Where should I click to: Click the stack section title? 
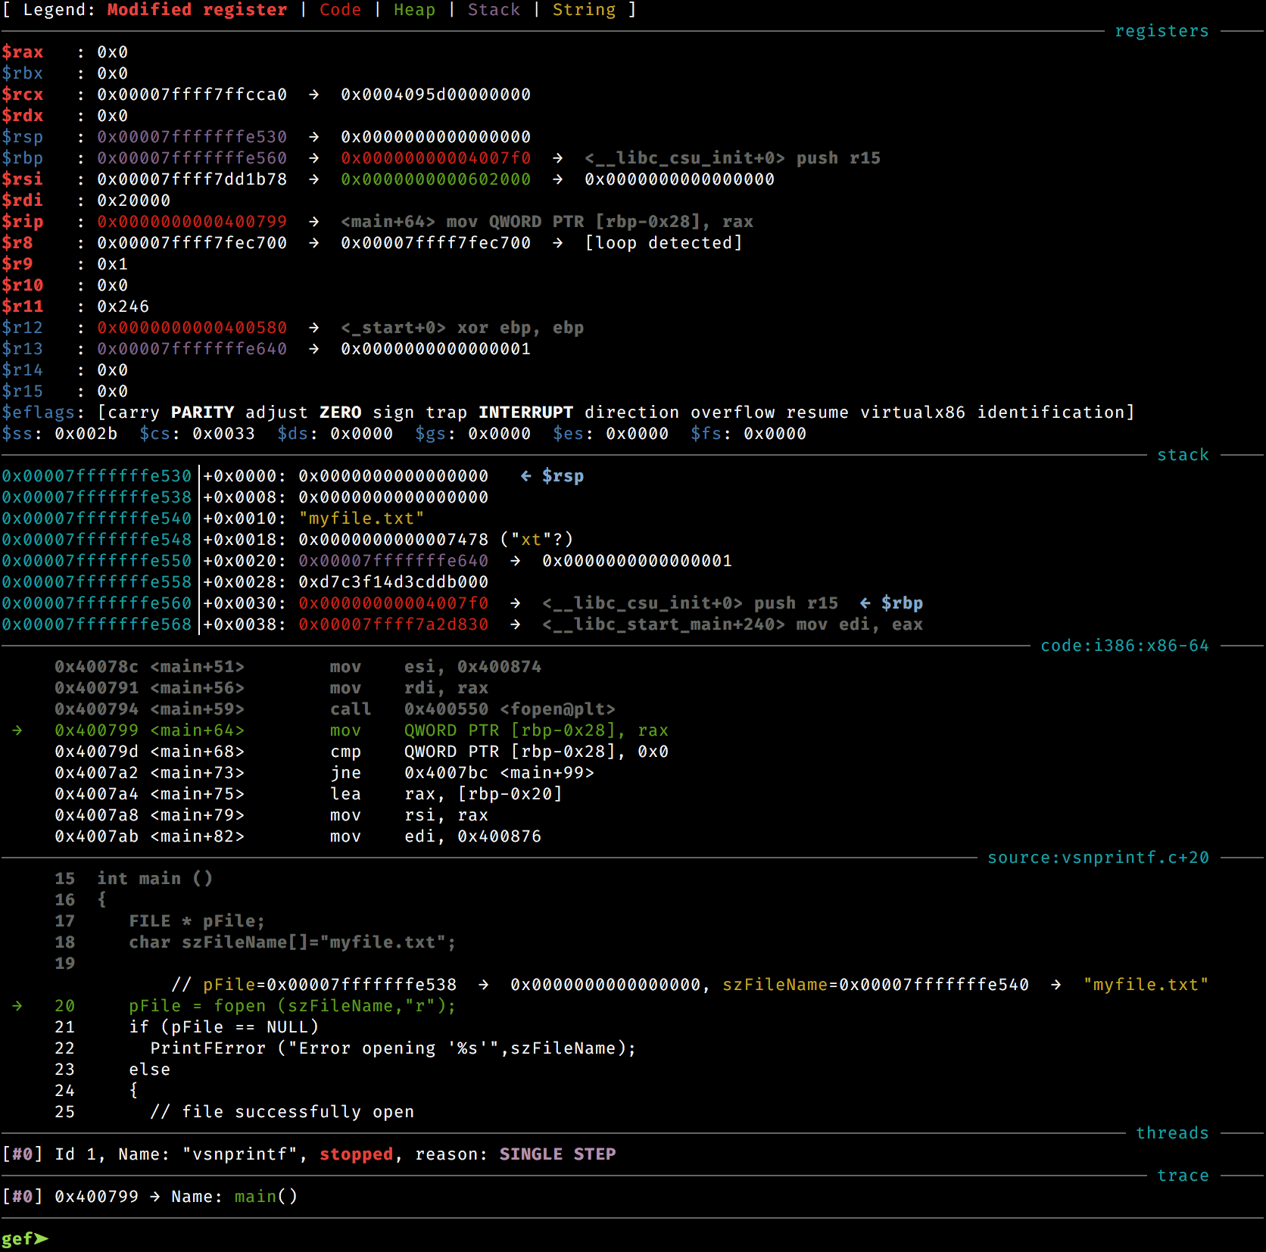click(x=1183, y=455)
